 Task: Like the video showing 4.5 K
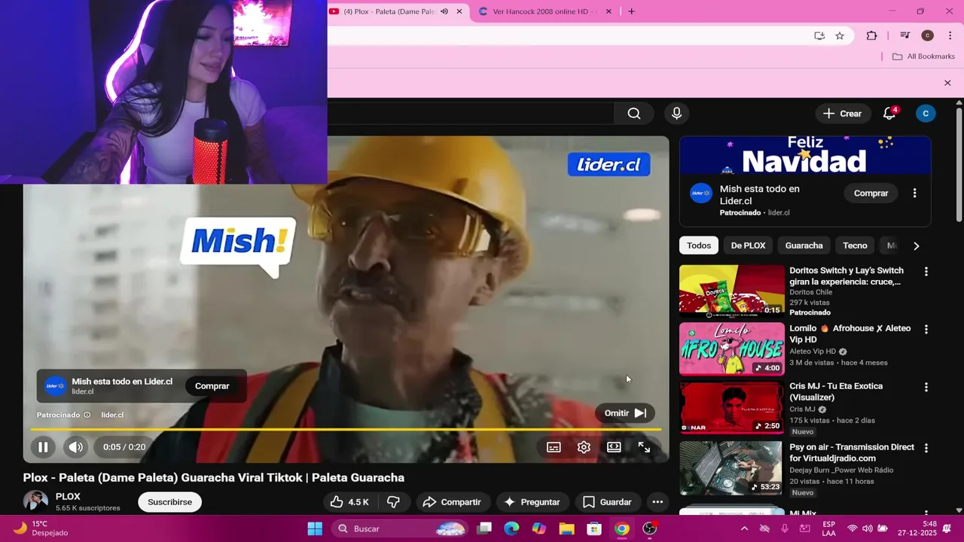point(350,502)
